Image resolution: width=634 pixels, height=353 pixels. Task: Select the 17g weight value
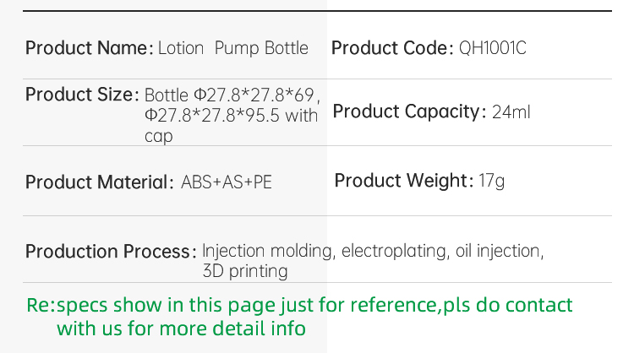[x=492, y=181]
